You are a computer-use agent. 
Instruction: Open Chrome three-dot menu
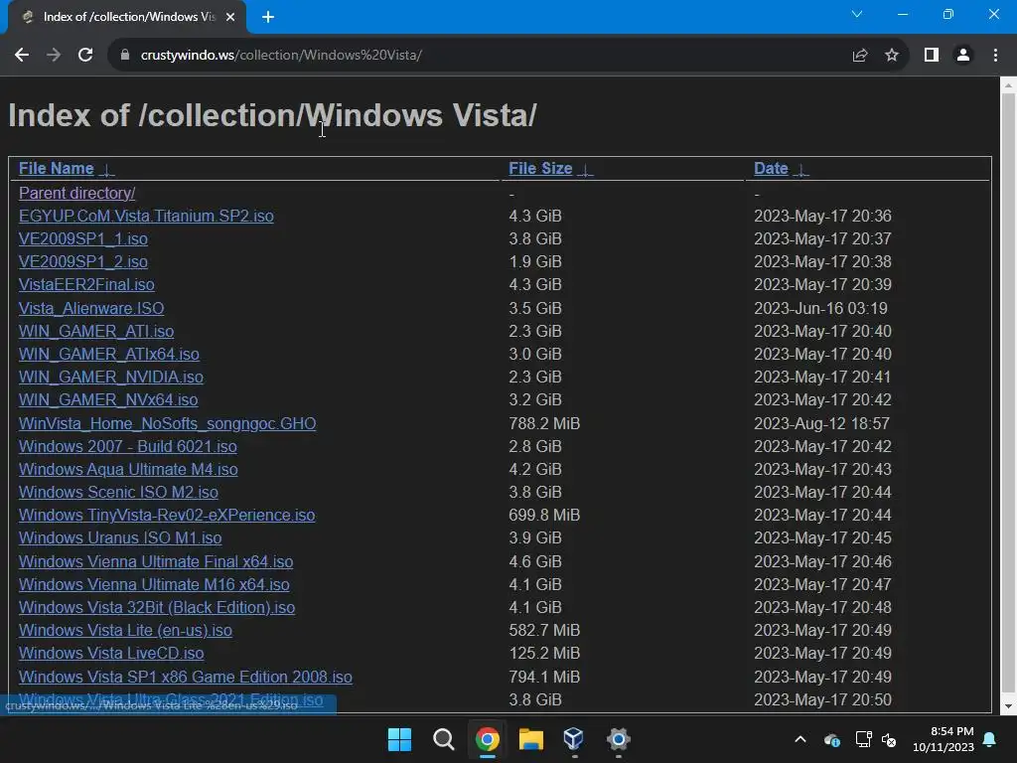[995, 56]
